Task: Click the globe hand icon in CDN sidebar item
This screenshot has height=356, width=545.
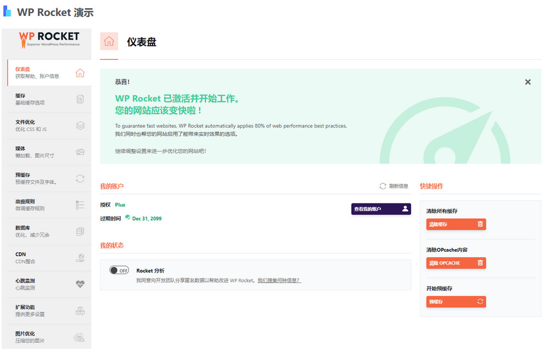Action: (80, 258)
